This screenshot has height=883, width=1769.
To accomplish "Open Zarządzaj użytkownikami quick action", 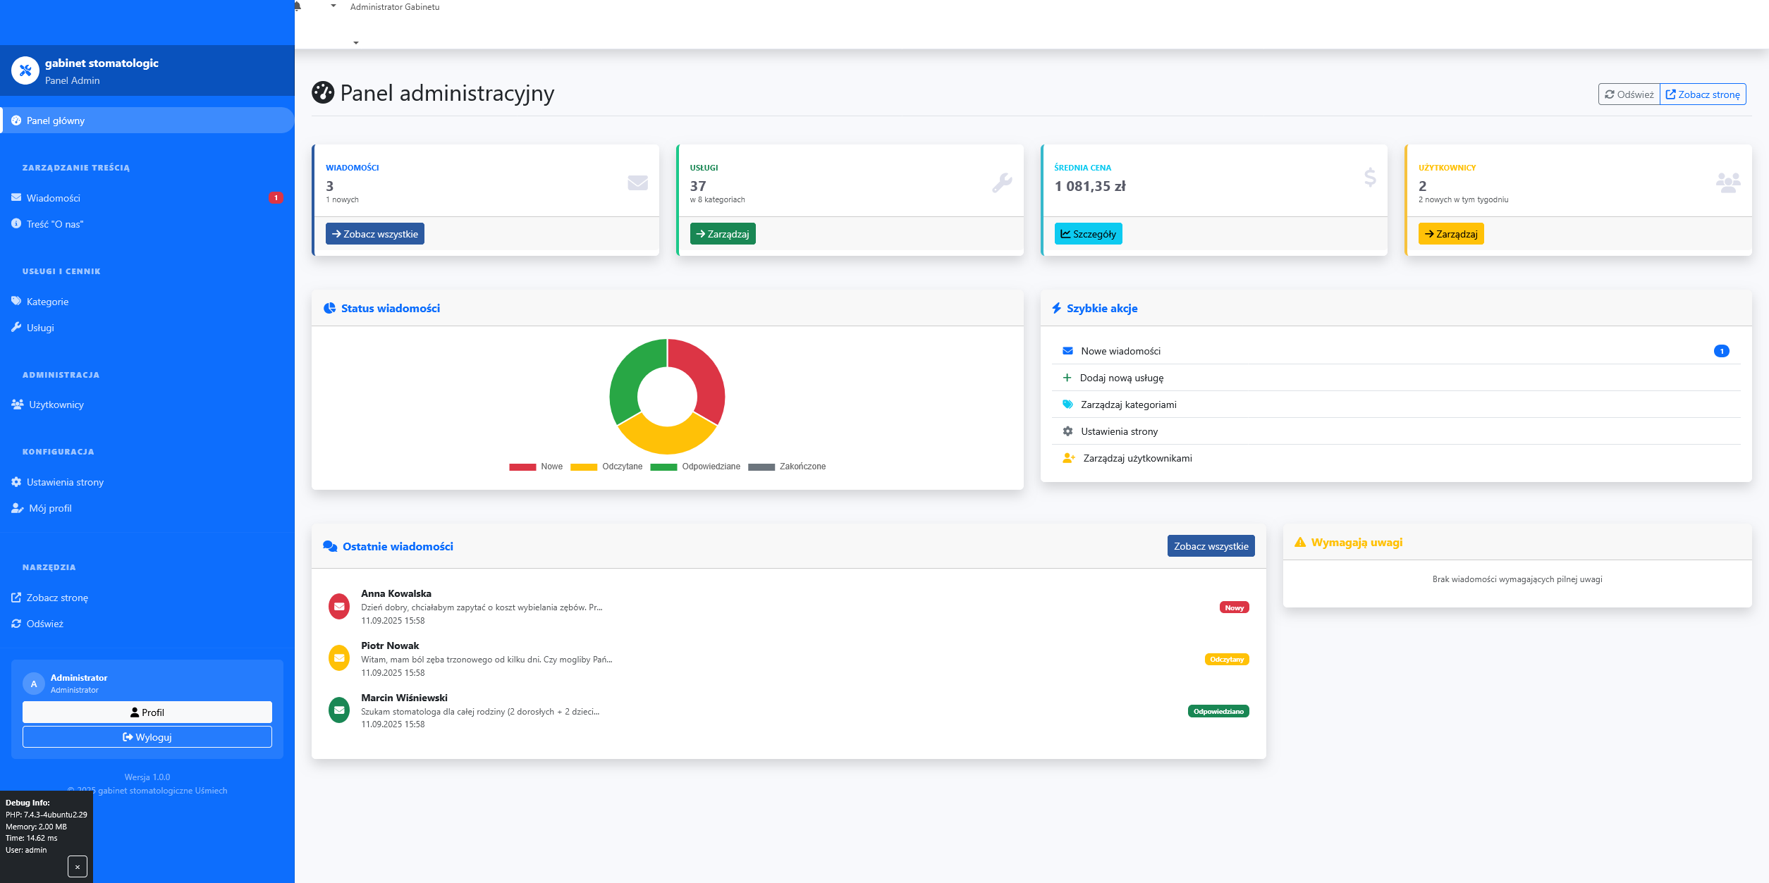I will tap(1396, 458).
